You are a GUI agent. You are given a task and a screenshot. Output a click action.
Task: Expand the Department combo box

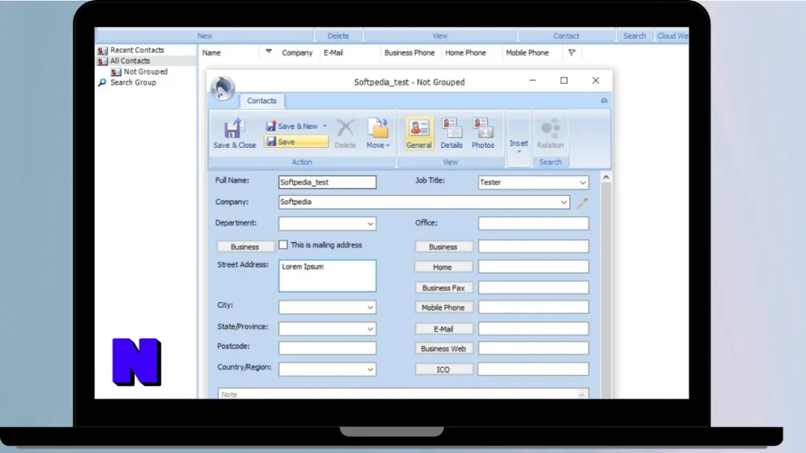click(x=370, y=223)
